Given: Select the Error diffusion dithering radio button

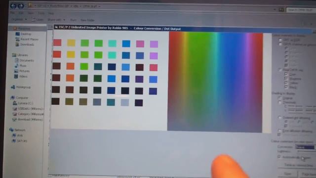Looking at the screenshot, I should tap(280, 131).
